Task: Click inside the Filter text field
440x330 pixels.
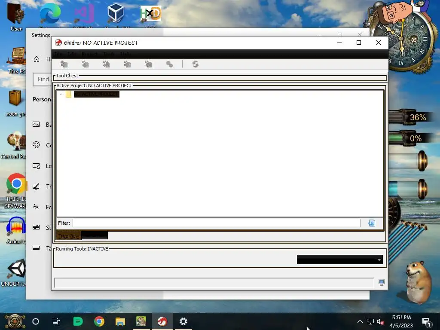Action: (217, 223)
